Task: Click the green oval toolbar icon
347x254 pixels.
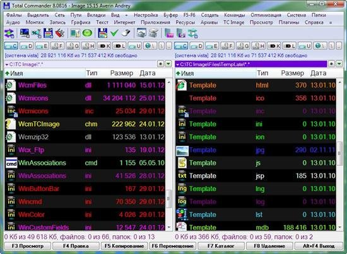Action: pos(87,33)
